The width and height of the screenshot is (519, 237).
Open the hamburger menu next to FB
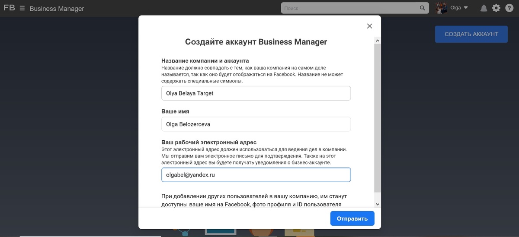(x=22, y=8)
